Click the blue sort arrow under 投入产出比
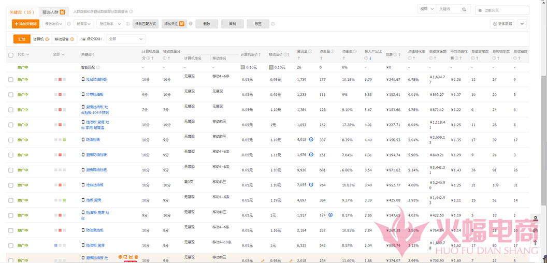Image resolution: width=547 pixels, height=263 pixels. (x=370, y=58)
